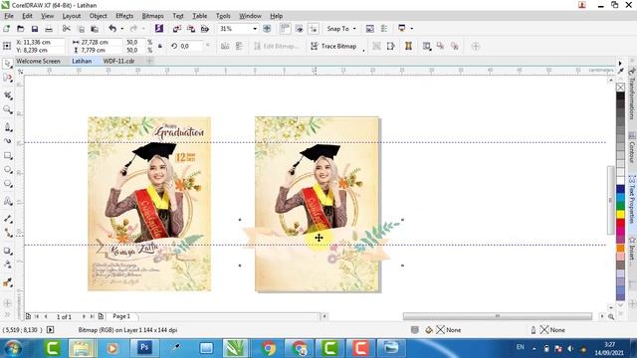Expand the color palette flyout arrow
This screenshot has width=637, height=358.
coord(620,64)
